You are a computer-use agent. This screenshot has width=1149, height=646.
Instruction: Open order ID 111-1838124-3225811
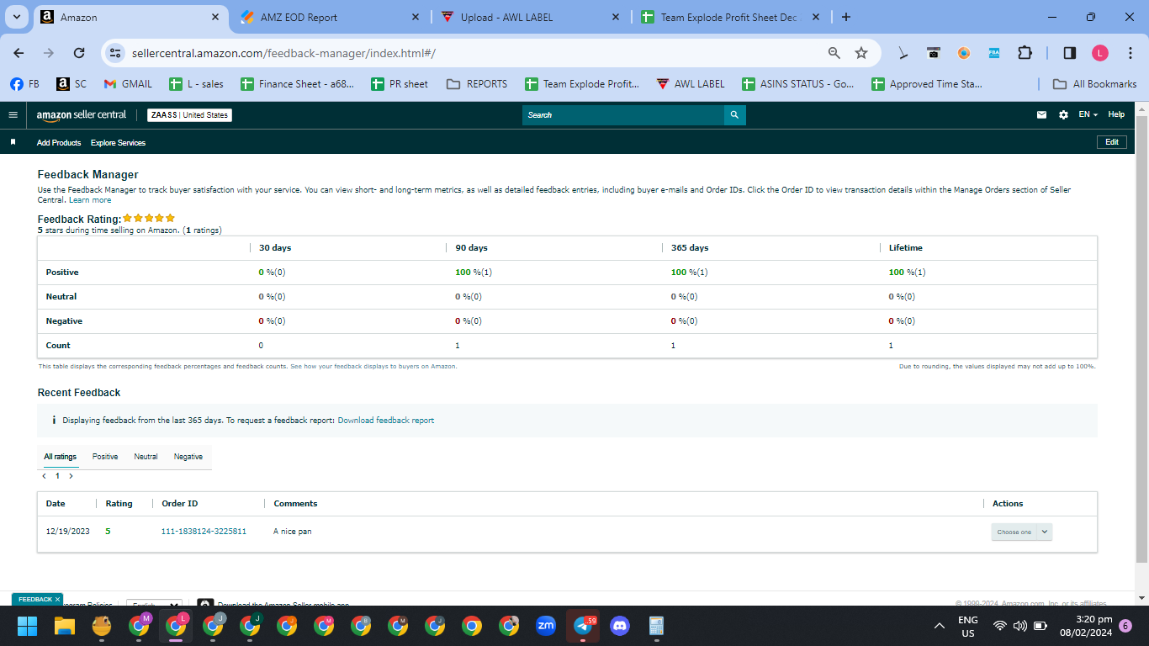tap(204, 532)
